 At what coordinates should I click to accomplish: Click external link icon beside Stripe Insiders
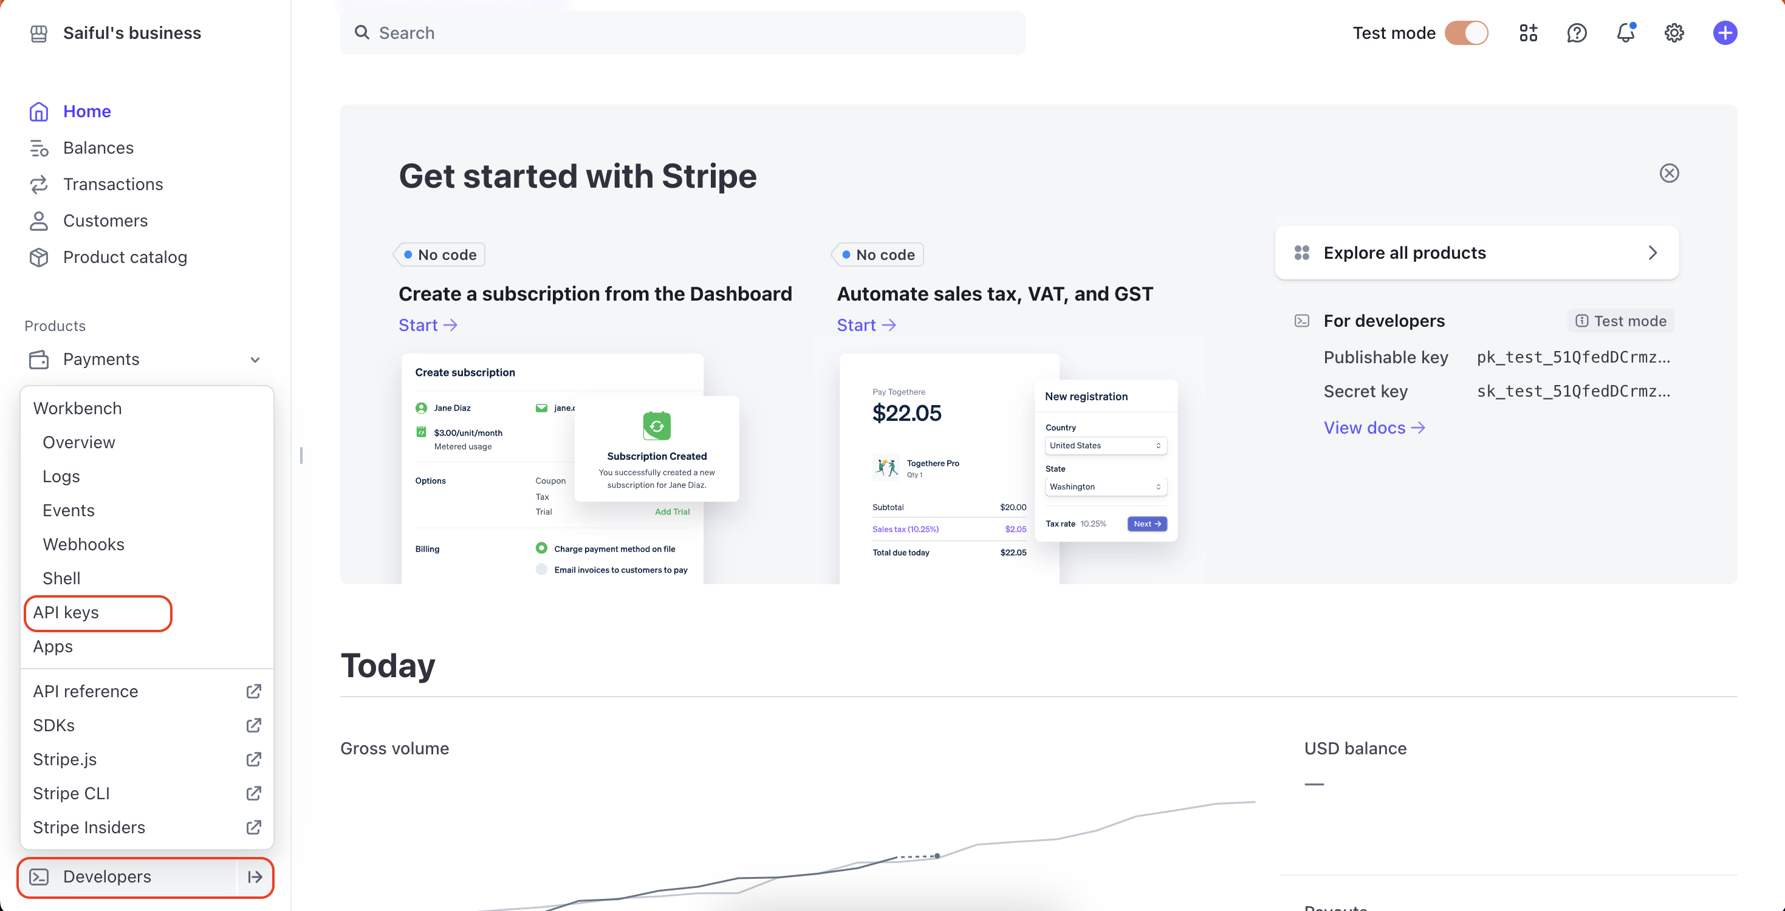click(x=253, y=827)
